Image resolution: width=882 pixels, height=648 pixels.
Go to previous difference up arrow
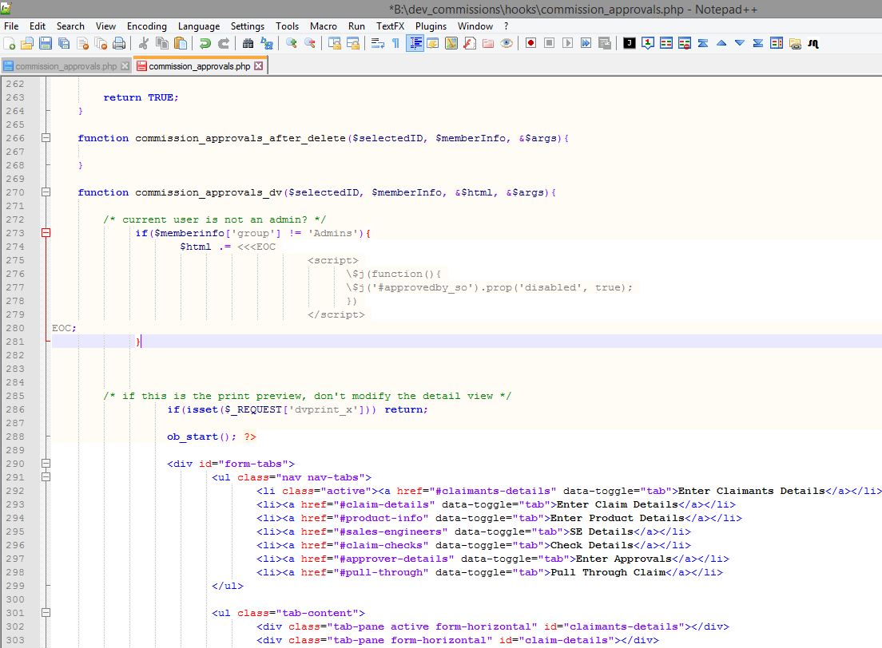721,43
